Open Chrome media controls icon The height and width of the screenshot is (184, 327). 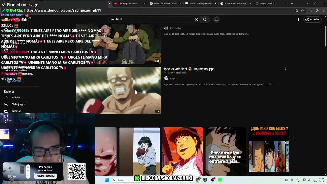pyautogui.click(x=311, y=11)
